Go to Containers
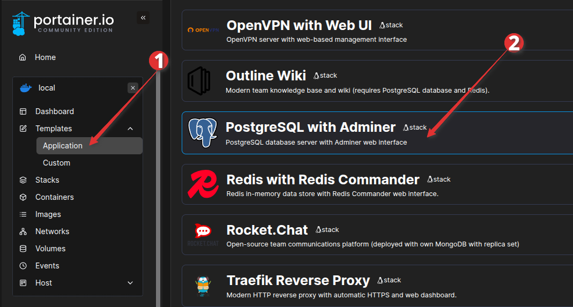This screenshot has width=573, height=307. tap(55, 197)
